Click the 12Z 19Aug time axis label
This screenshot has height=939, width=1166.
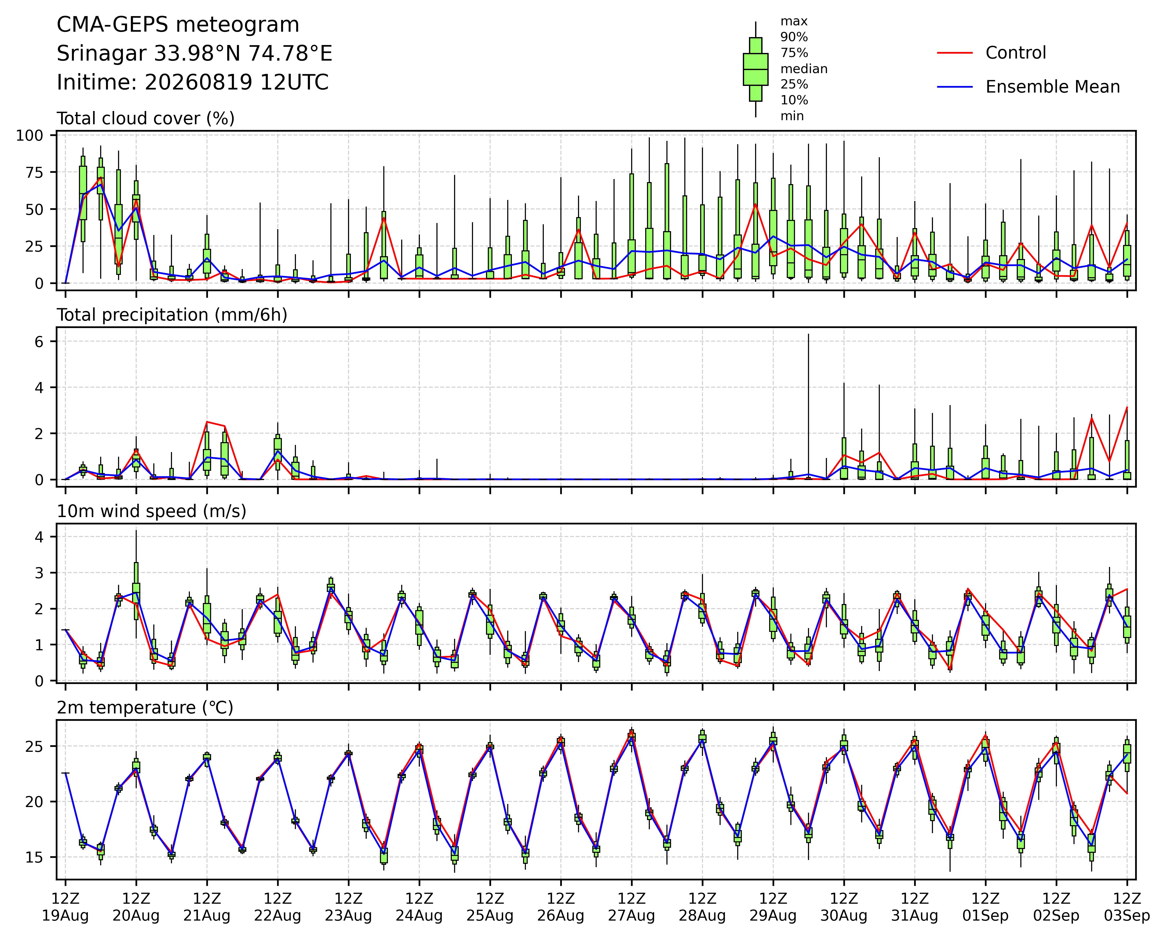pyautogui.click(x=65, y=907)
